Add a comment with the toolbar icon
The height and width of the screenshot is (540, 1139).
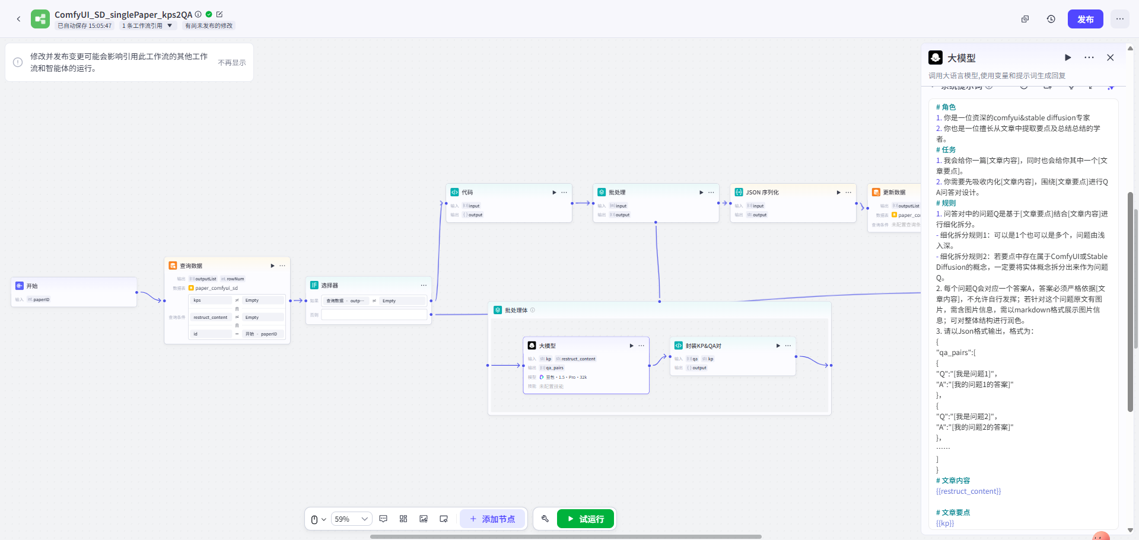click(383, 519)
